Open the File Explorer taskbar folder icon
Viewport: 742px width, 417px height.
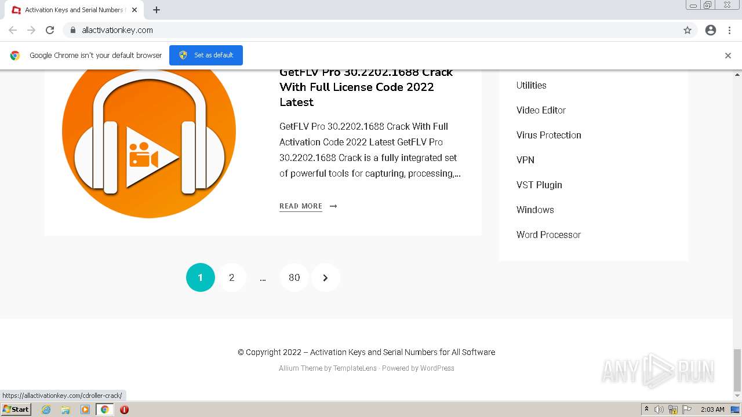click(x=66, y=409)
